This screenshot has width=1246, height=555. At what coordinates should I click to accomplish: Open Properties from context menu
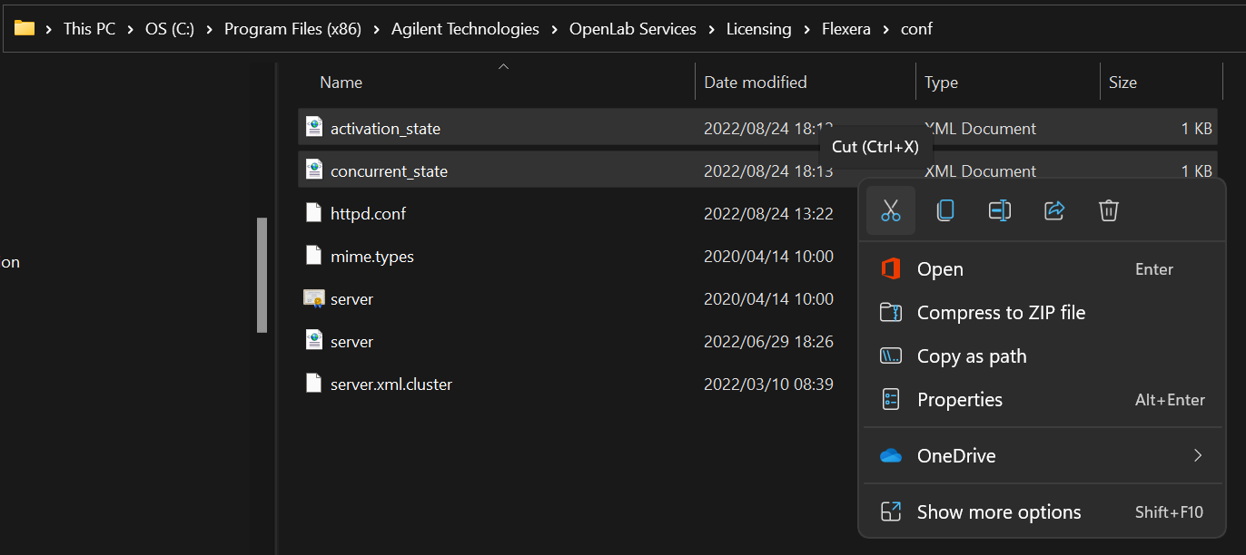point(960,400)
